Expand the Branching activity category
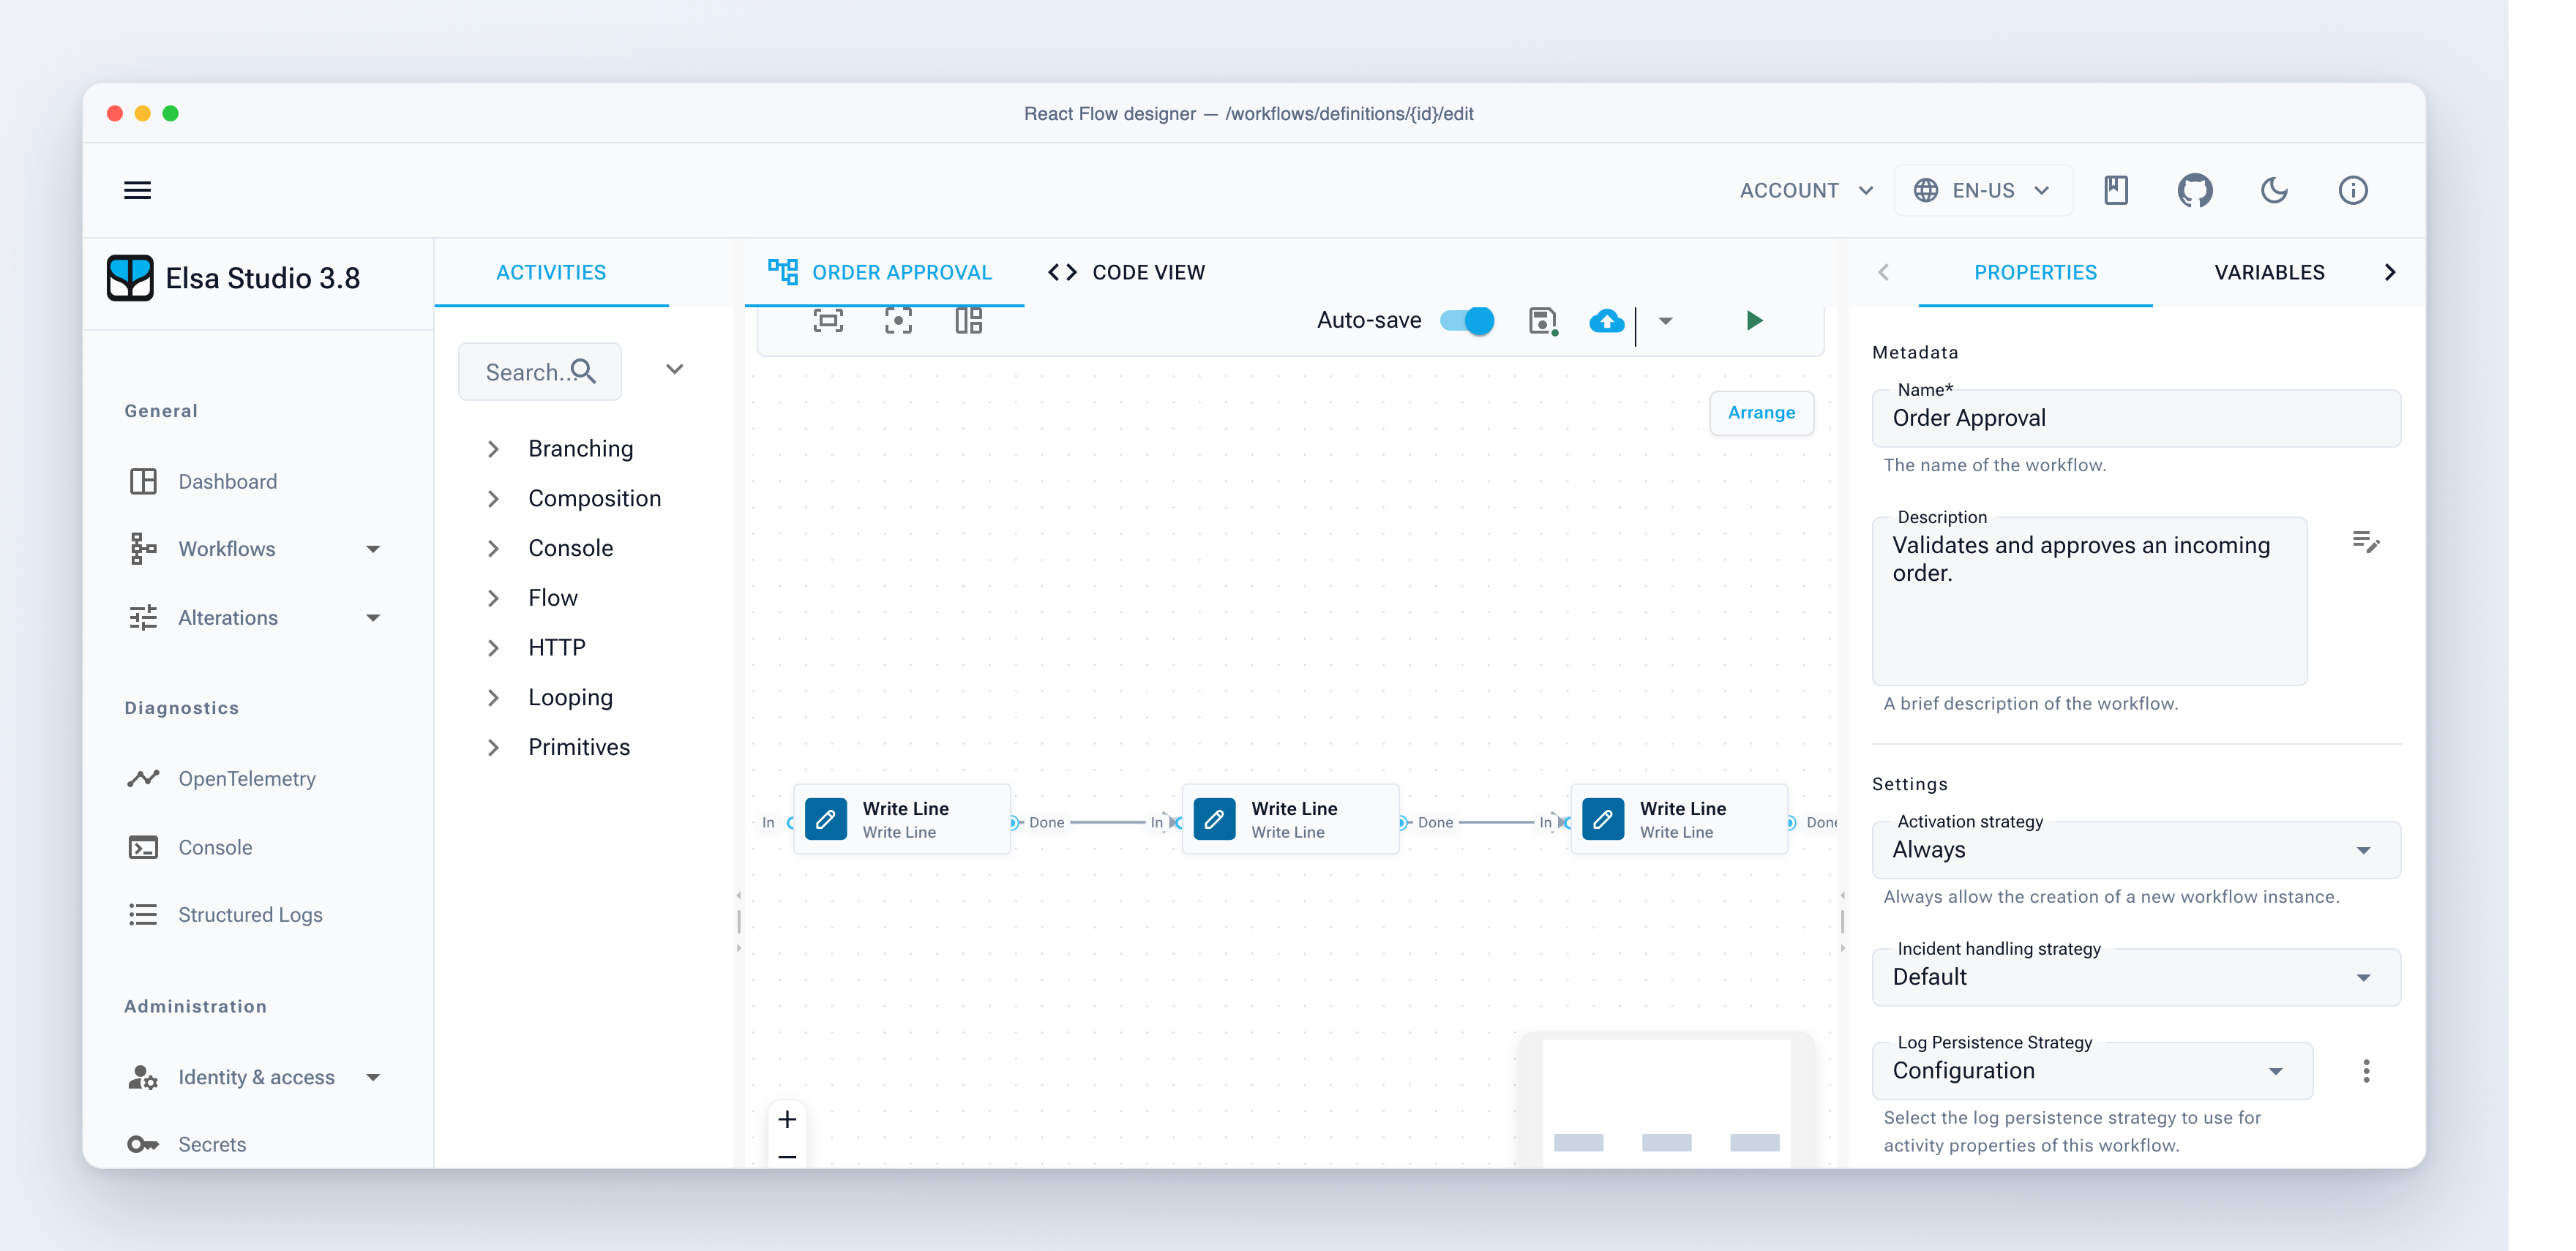The image size is (2576, 1251). [x=493, y=448]
